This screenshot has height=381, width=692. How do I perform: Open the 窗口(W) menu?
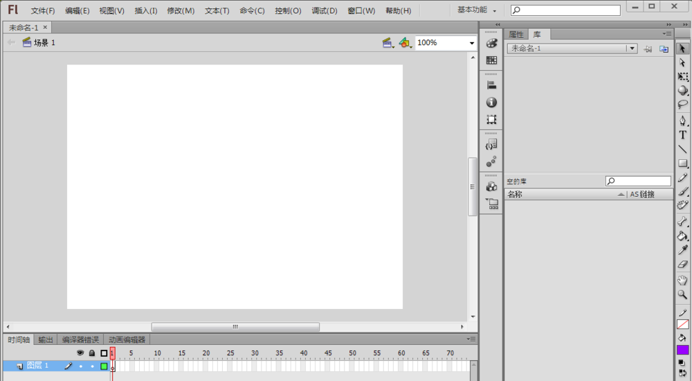pyautogui.click(x=361, y=10)
